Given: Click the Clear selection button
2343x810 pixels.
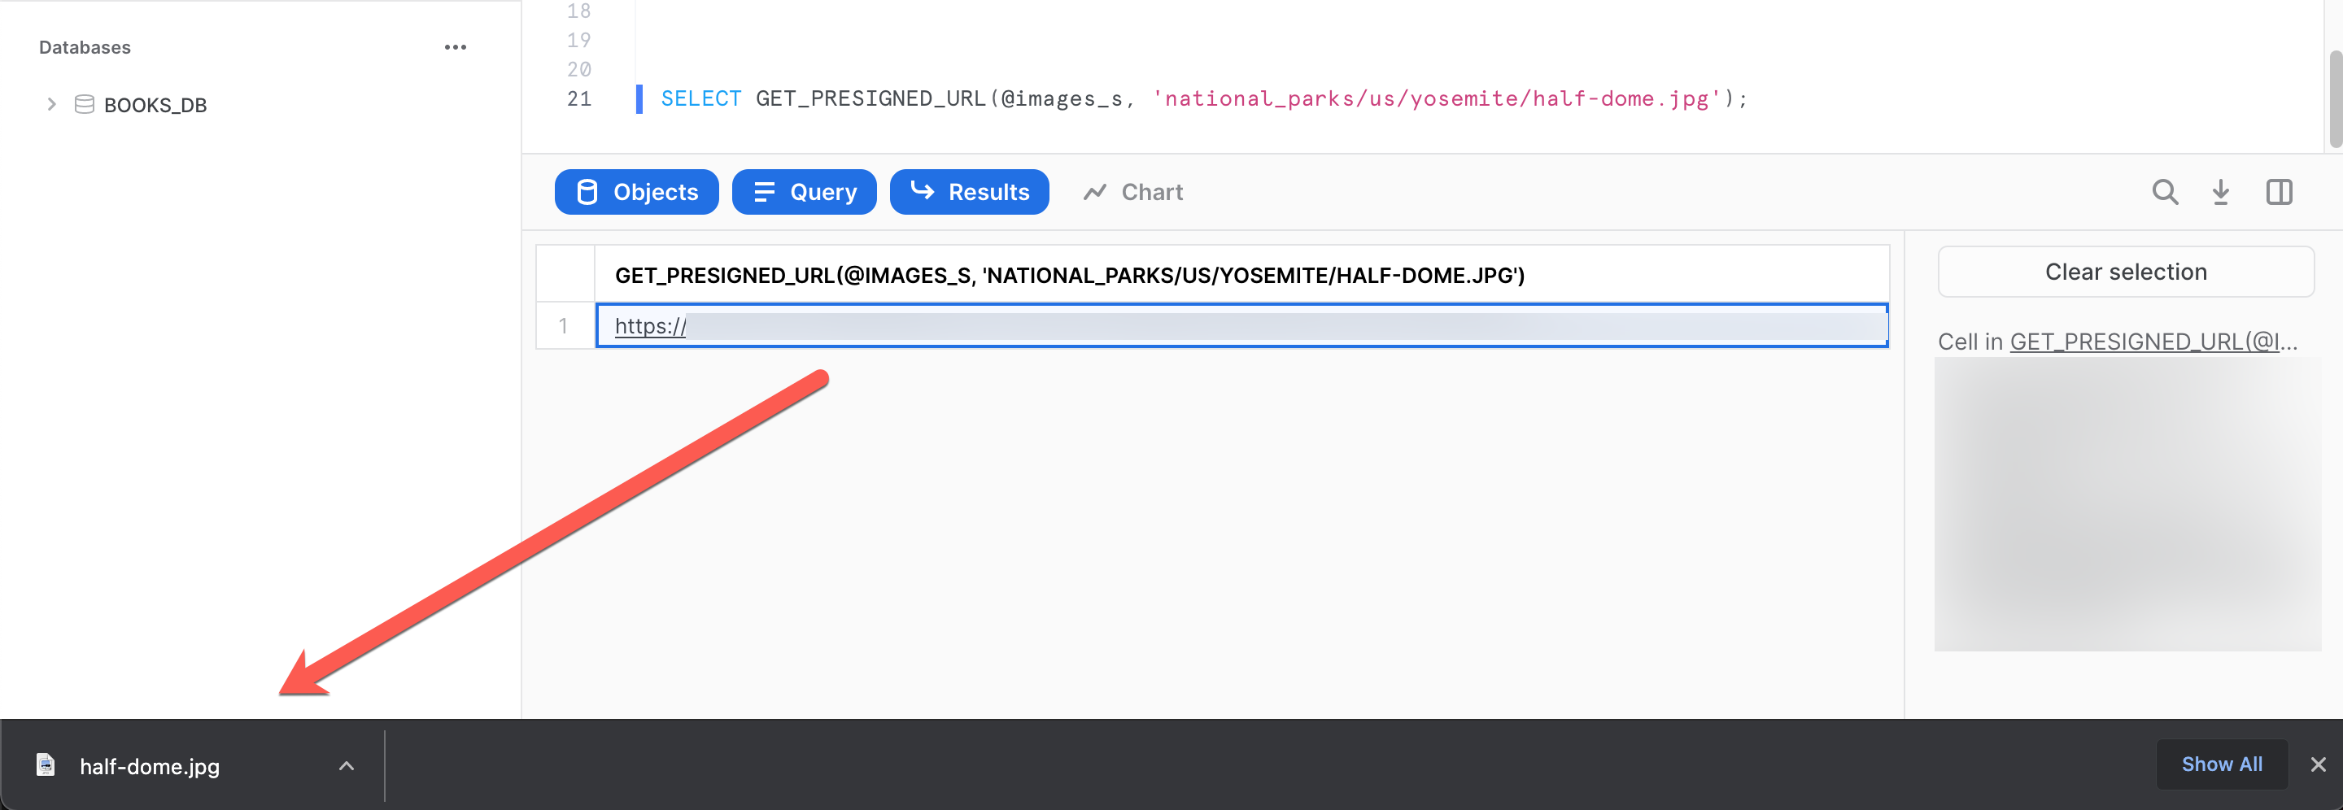Looking at the screenshot, I should [2126, 271].
